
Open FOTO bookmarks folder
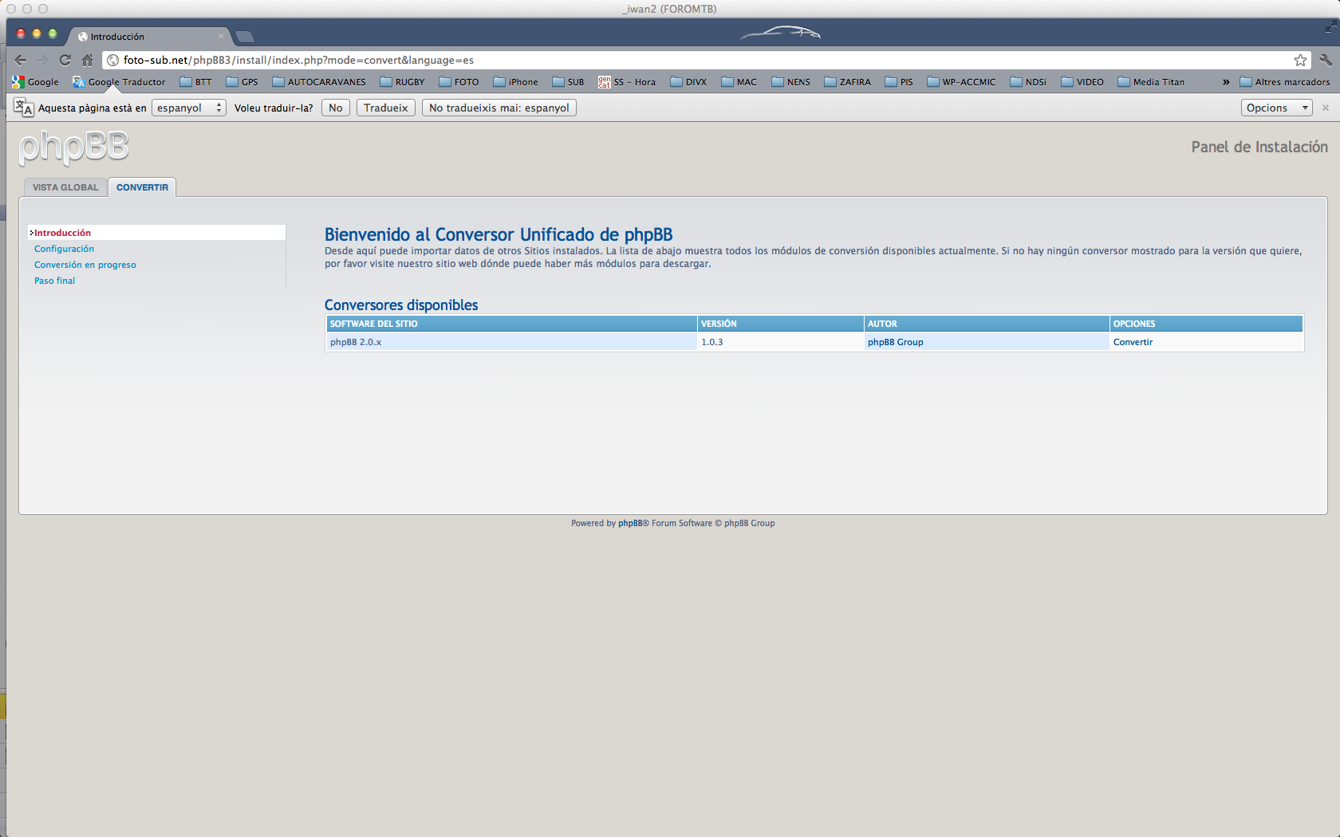point(459,82)
